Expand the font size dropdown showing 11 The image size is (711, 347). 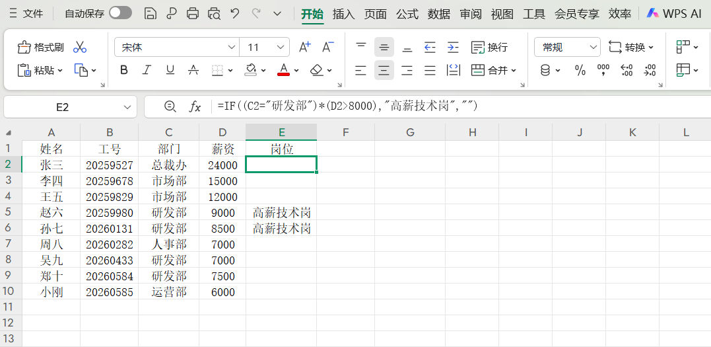click(281, 48)
